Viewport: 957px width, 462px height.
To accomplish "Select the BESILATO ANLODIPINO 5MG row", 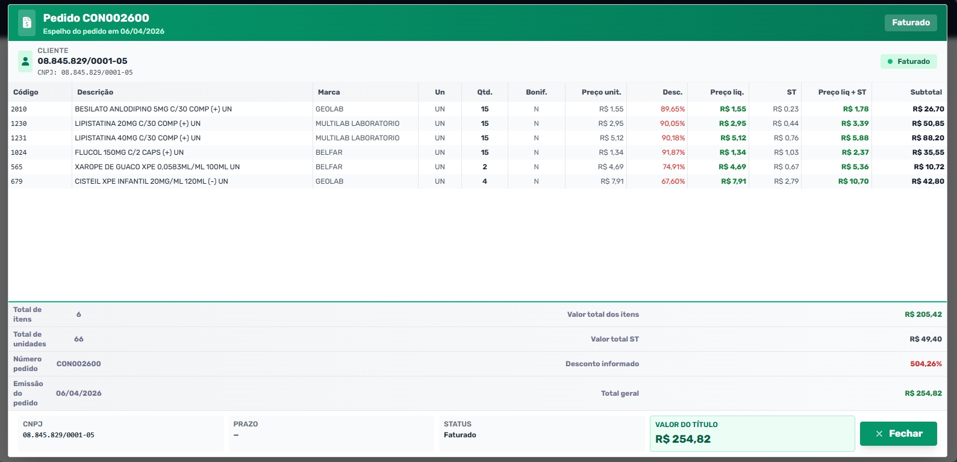I will tap(478, 109).
